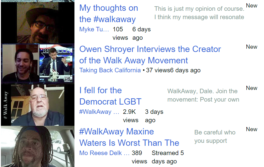Visit Mo Reese Delk channel link
264x167 pixels.
tap(104, 153)
